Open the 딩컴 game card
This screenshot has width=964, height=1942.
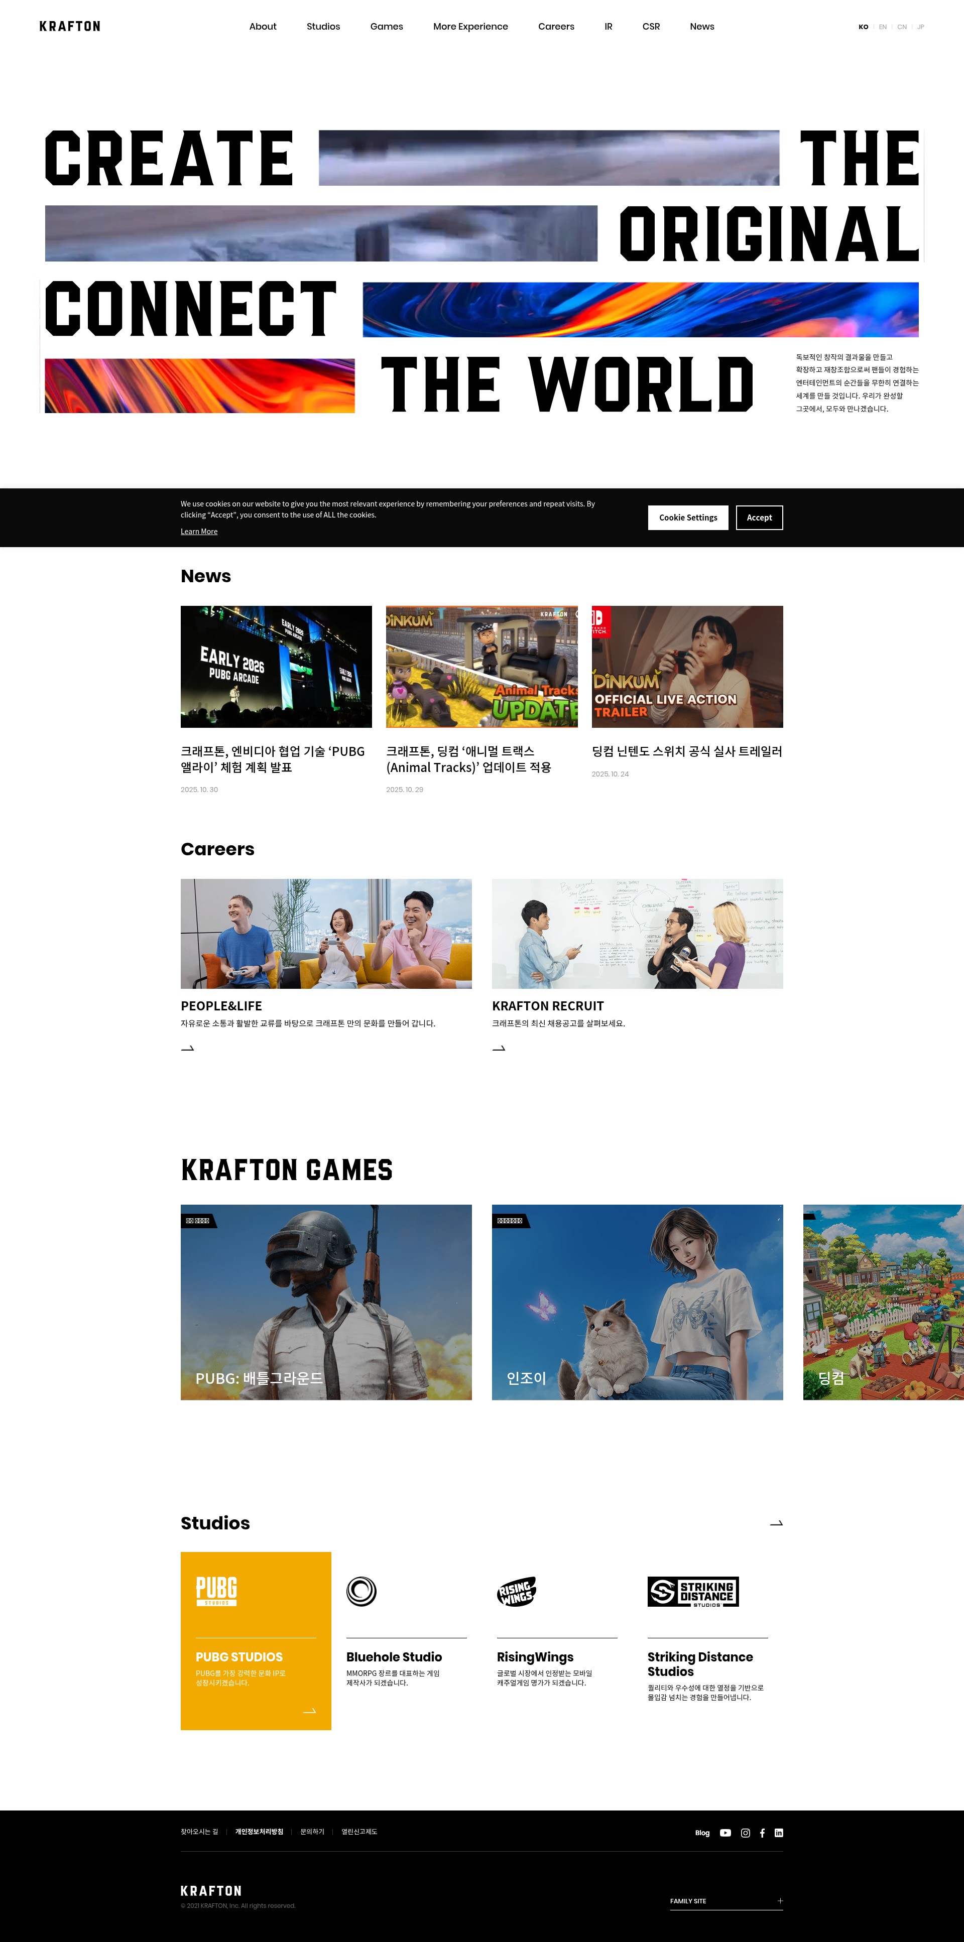coord(883,1302)
